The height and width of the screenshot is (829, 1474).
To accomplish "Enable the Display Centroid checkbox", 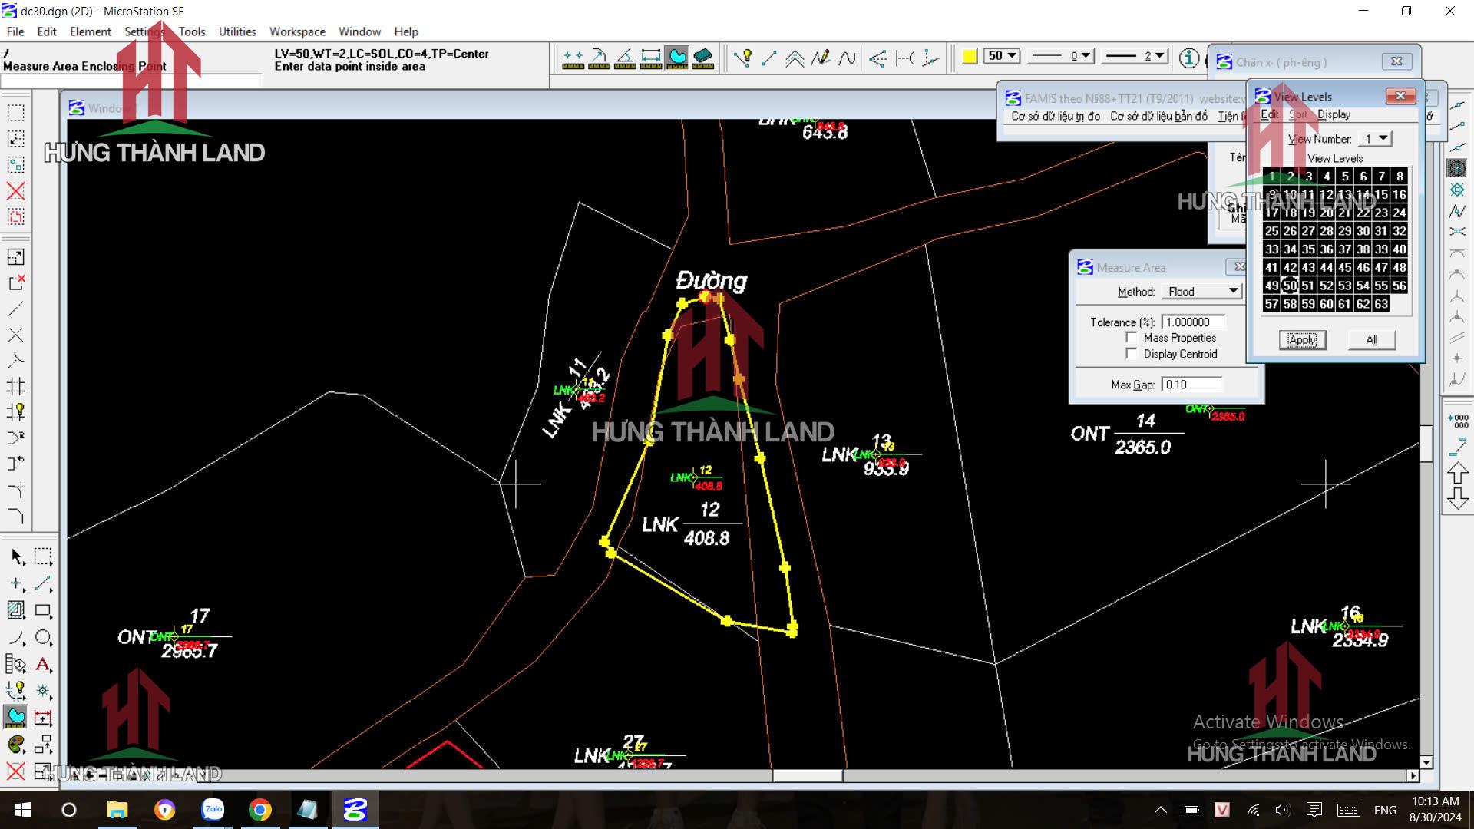I will [1132, 354].
